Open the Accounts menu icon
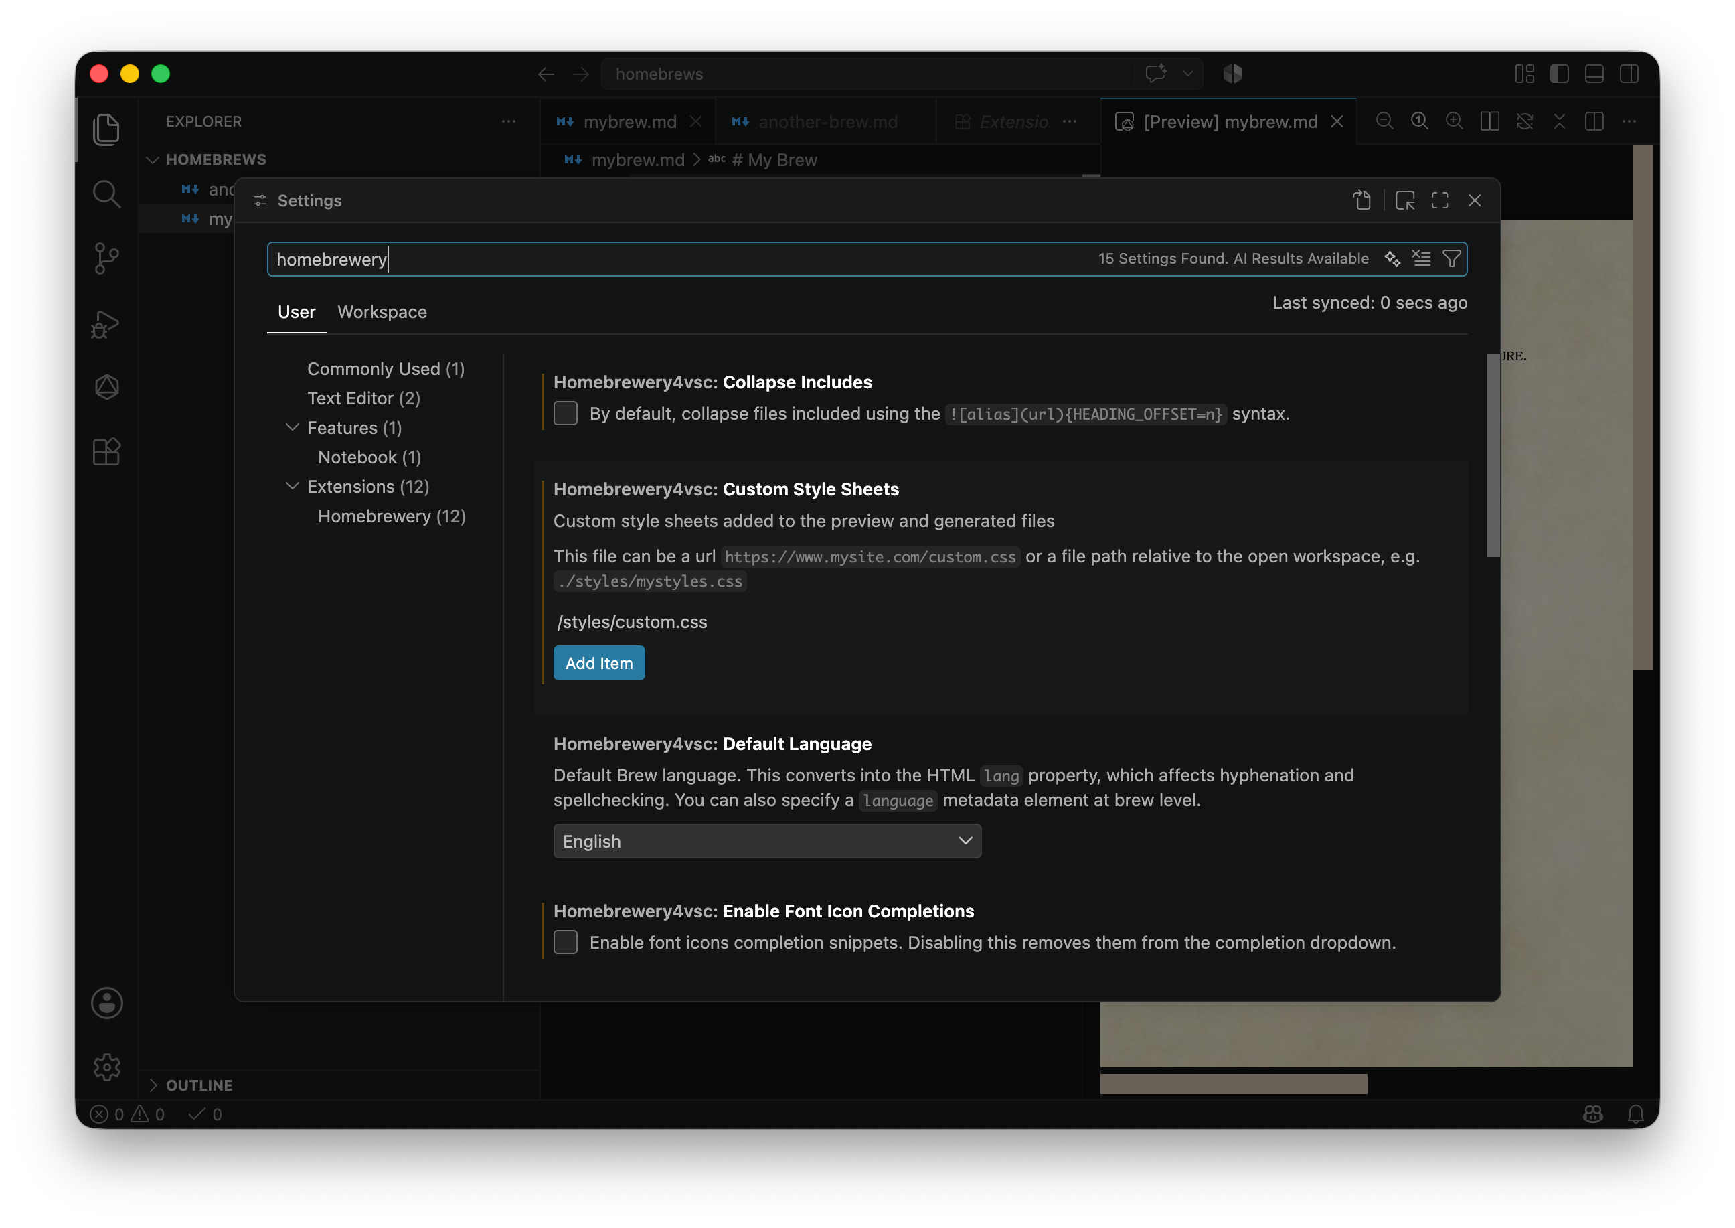The width and height of the screenshot is (1735, 1228). pos(106,1002)
